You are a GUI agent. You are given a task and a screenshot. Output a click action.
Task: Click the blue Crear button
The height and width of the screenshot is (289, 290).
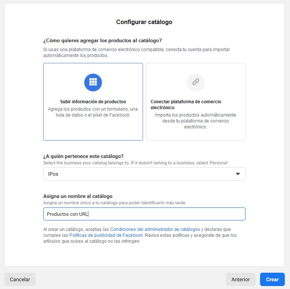[272, 279]
